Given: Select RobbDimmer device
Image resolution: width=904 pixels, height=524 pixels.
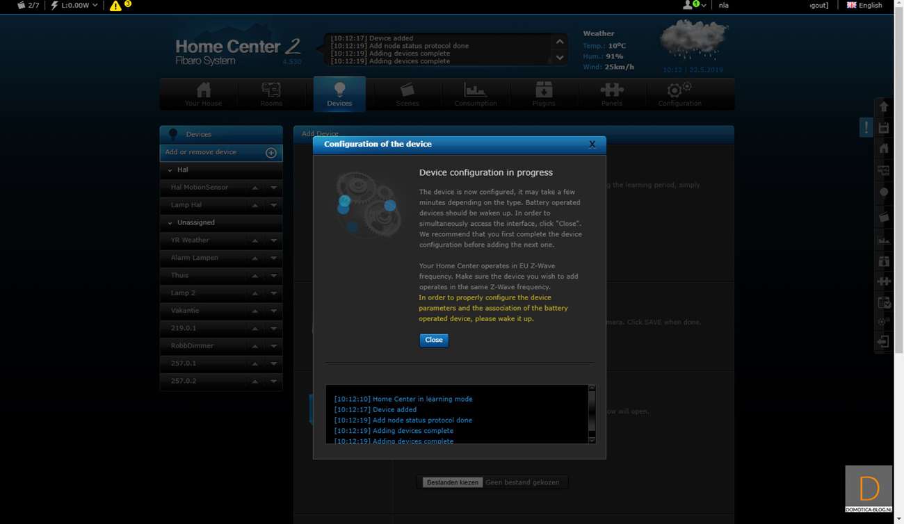Looking at the screenshot, I should pos(192,345).
